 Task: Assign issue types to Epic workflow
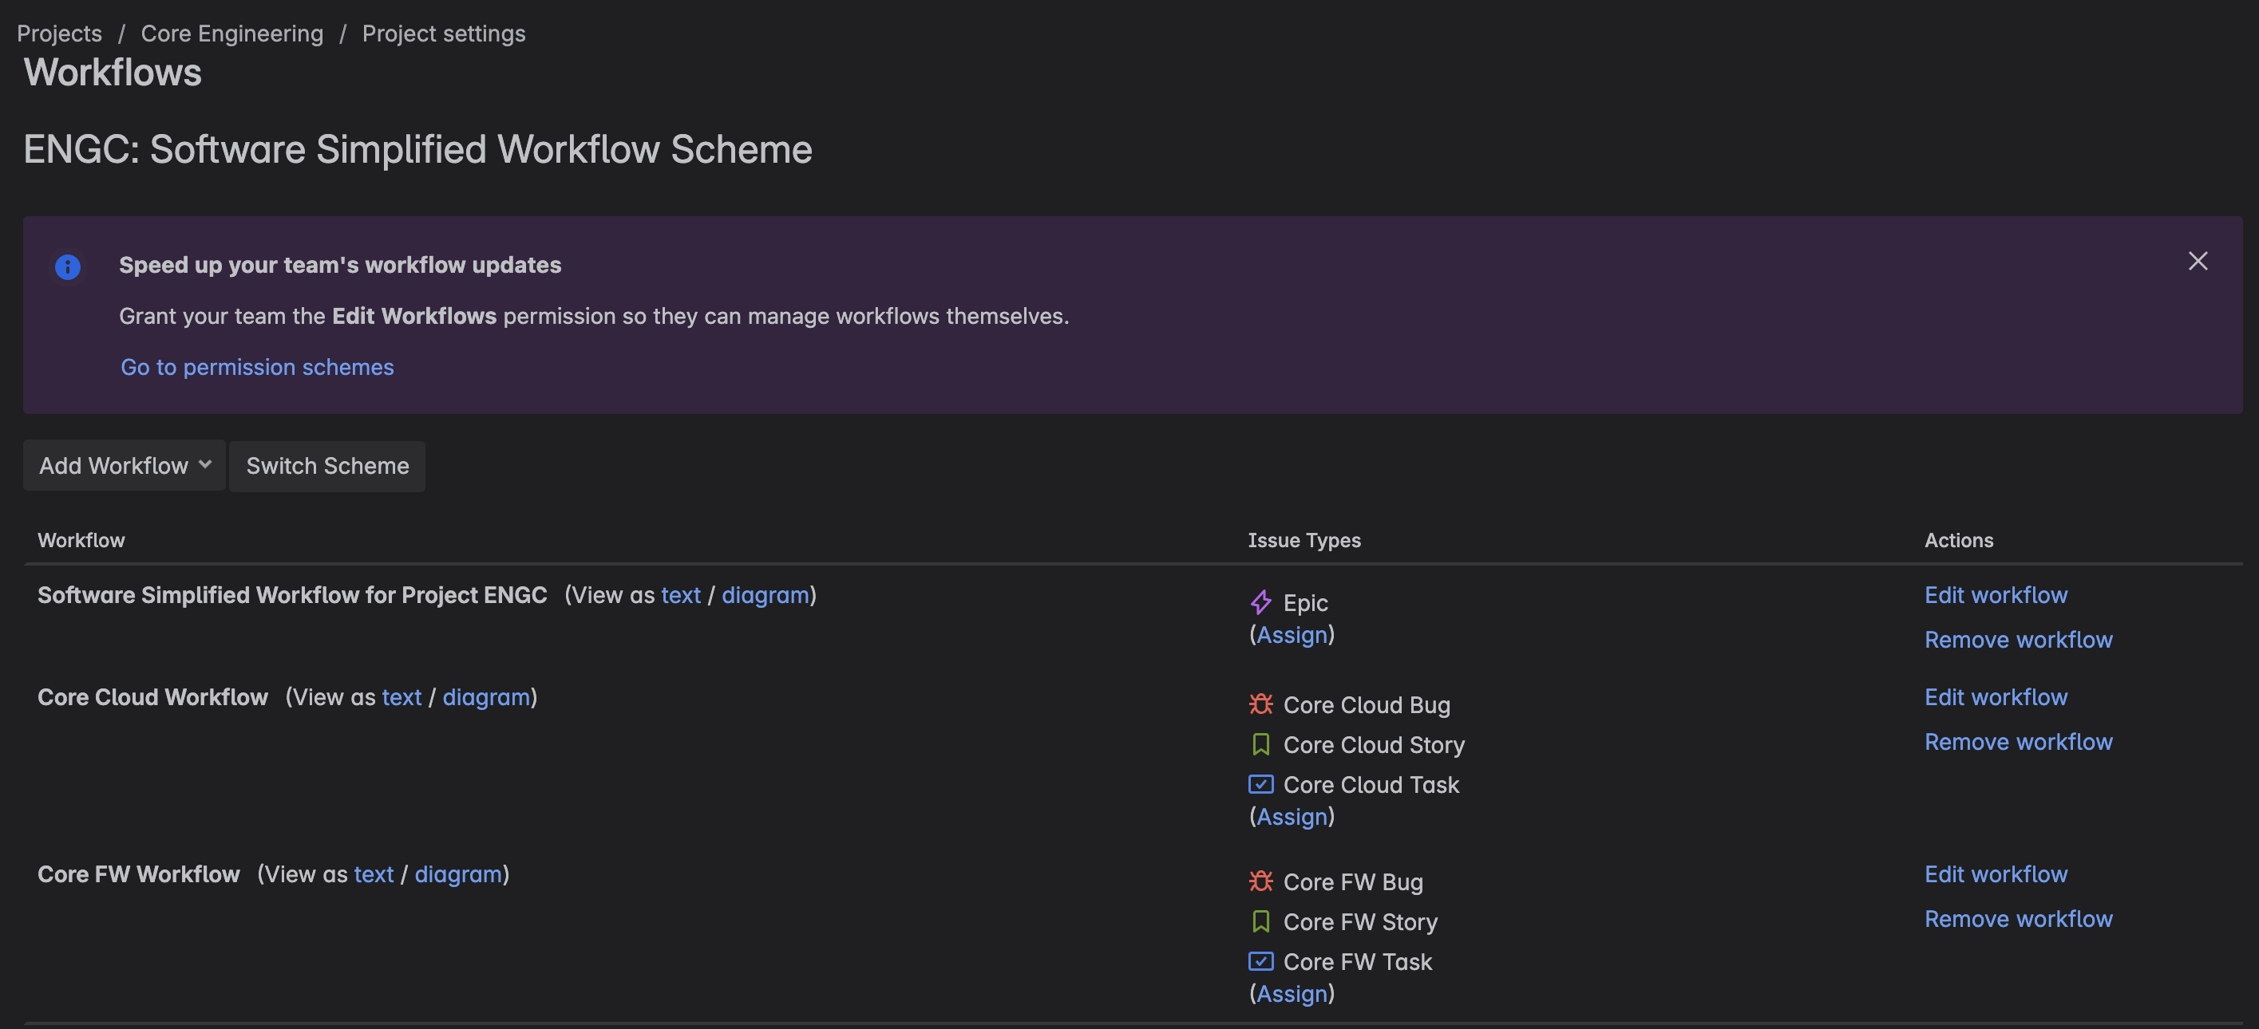pos(1292,635)
